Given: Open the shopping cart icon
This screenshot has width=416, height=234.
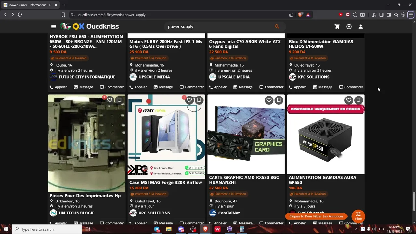Looking at the screenshot, I should pos(337,27).
